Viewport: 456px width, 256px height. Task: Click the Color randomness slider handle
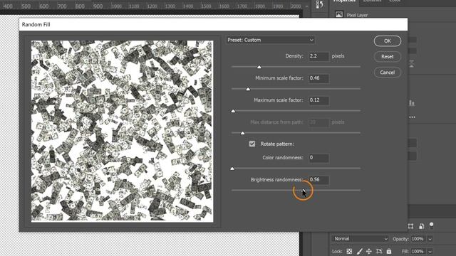tap(232, 169)
